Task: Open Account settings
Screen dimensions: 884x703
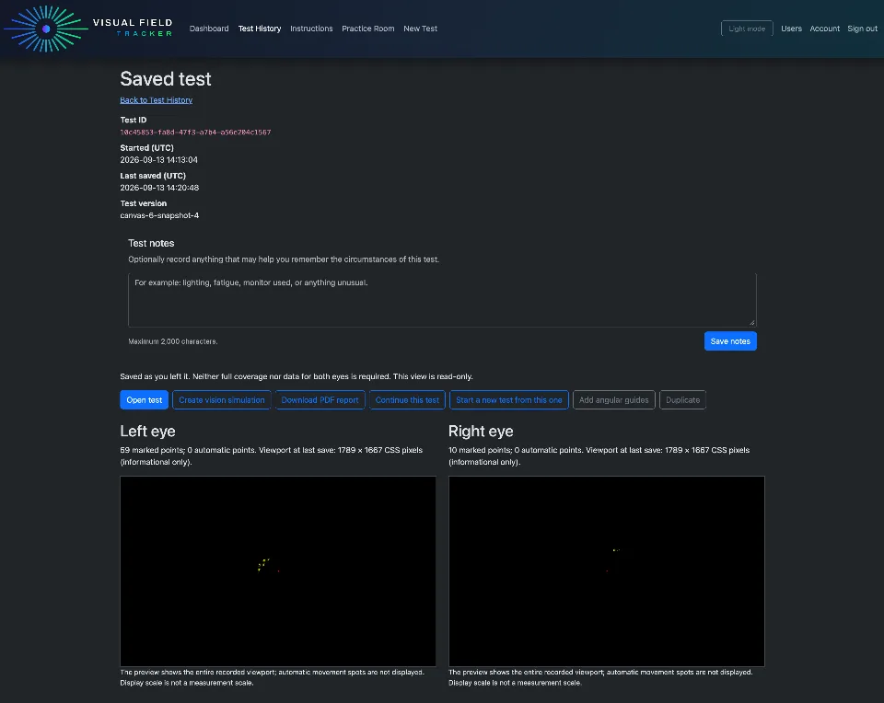Action: pyautogui.click(x=824, y=29)
